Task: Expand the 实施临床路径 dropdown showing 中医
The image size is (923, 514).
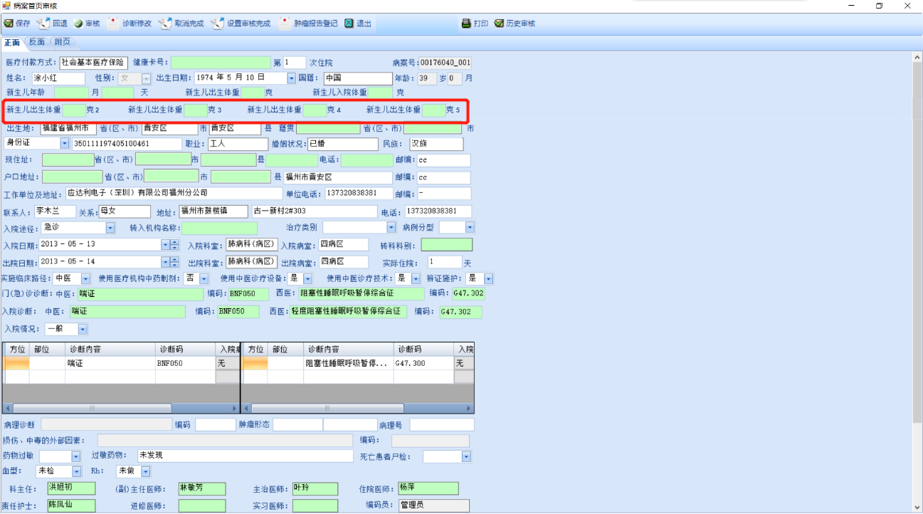Action: [x=86, y=279]
